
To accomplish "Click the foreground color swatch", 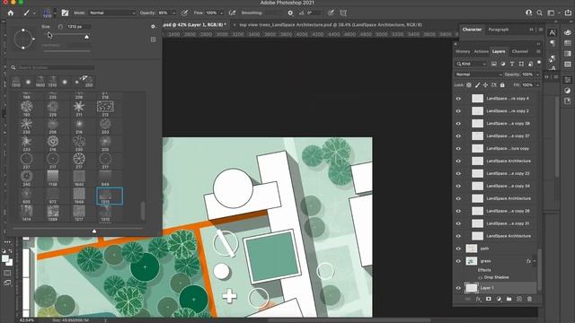I will (x=5, y=258).
